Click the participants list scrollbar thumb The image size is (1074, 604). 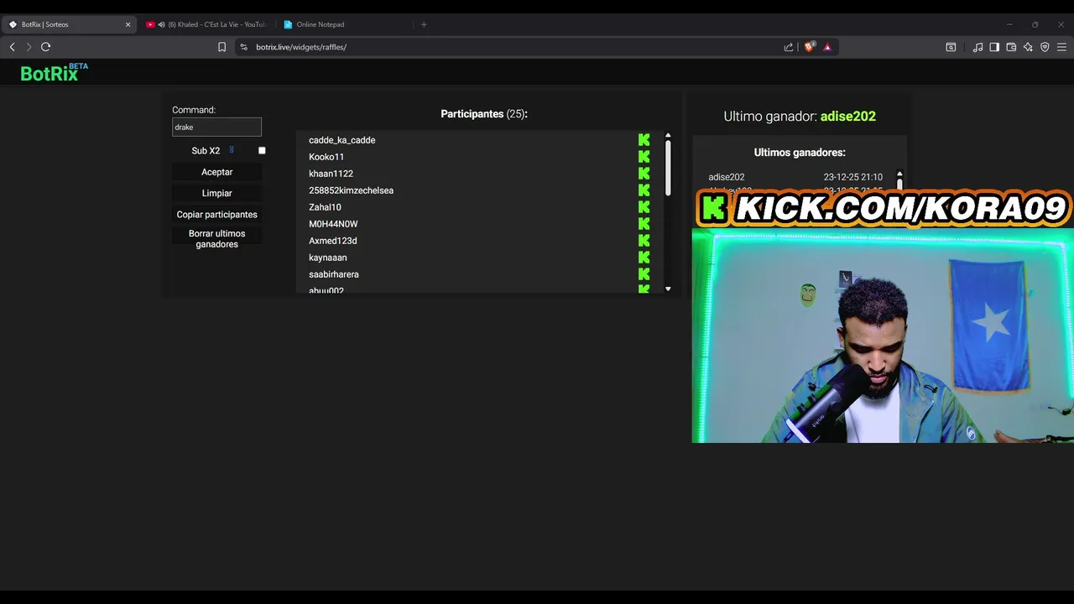pos(668,168)
